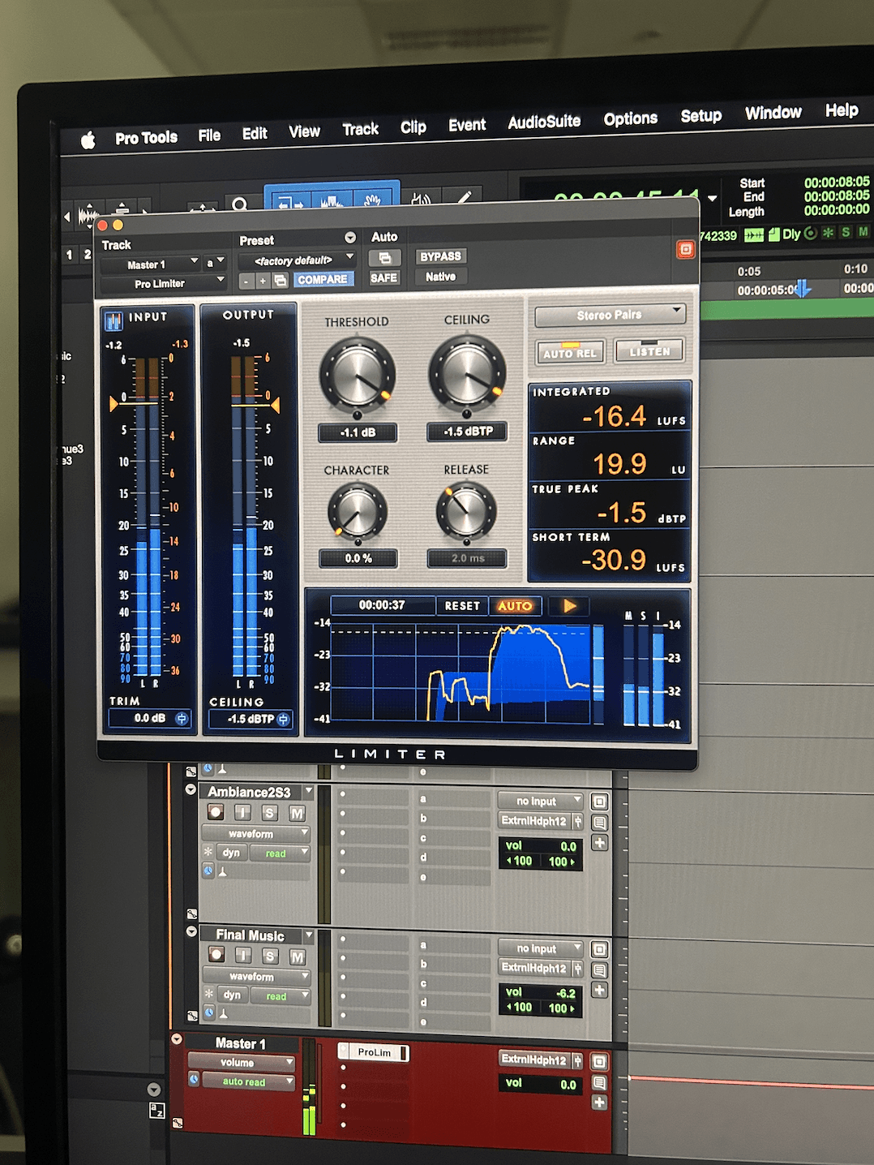
Task: Click next preset plus button
Action: tap(263, 281)
